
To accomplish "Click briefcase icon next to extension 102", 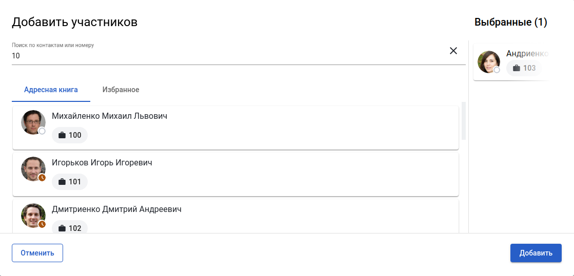I will pyautogui.click(x=62, y=228).
